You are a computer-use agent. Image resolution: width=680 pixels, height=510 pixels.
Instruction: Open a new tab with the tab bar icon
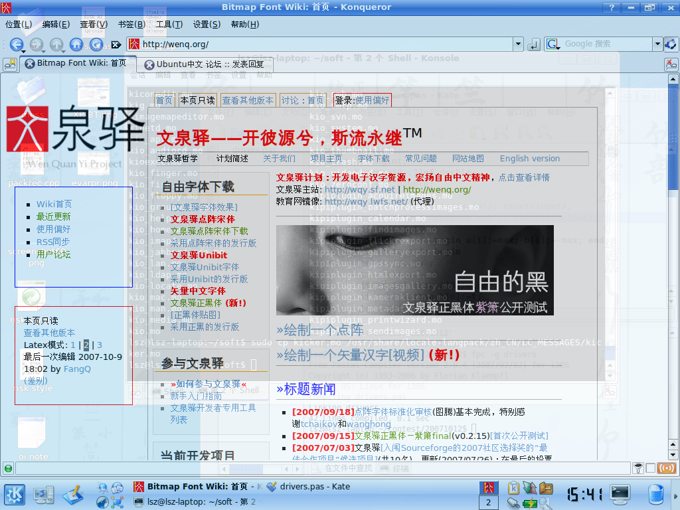point(9,64)
